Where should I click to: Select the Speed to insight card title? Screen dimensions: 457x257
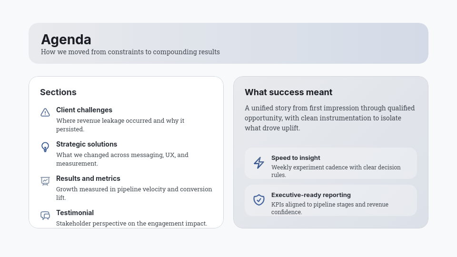[296, 158]
